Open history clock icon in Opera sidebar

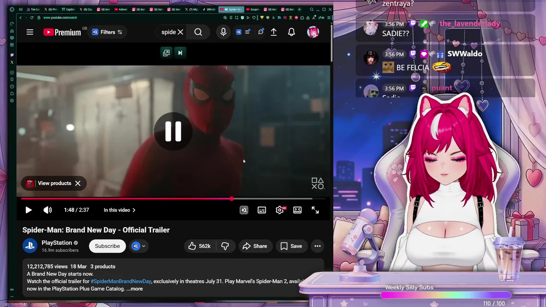click(12, 87)
